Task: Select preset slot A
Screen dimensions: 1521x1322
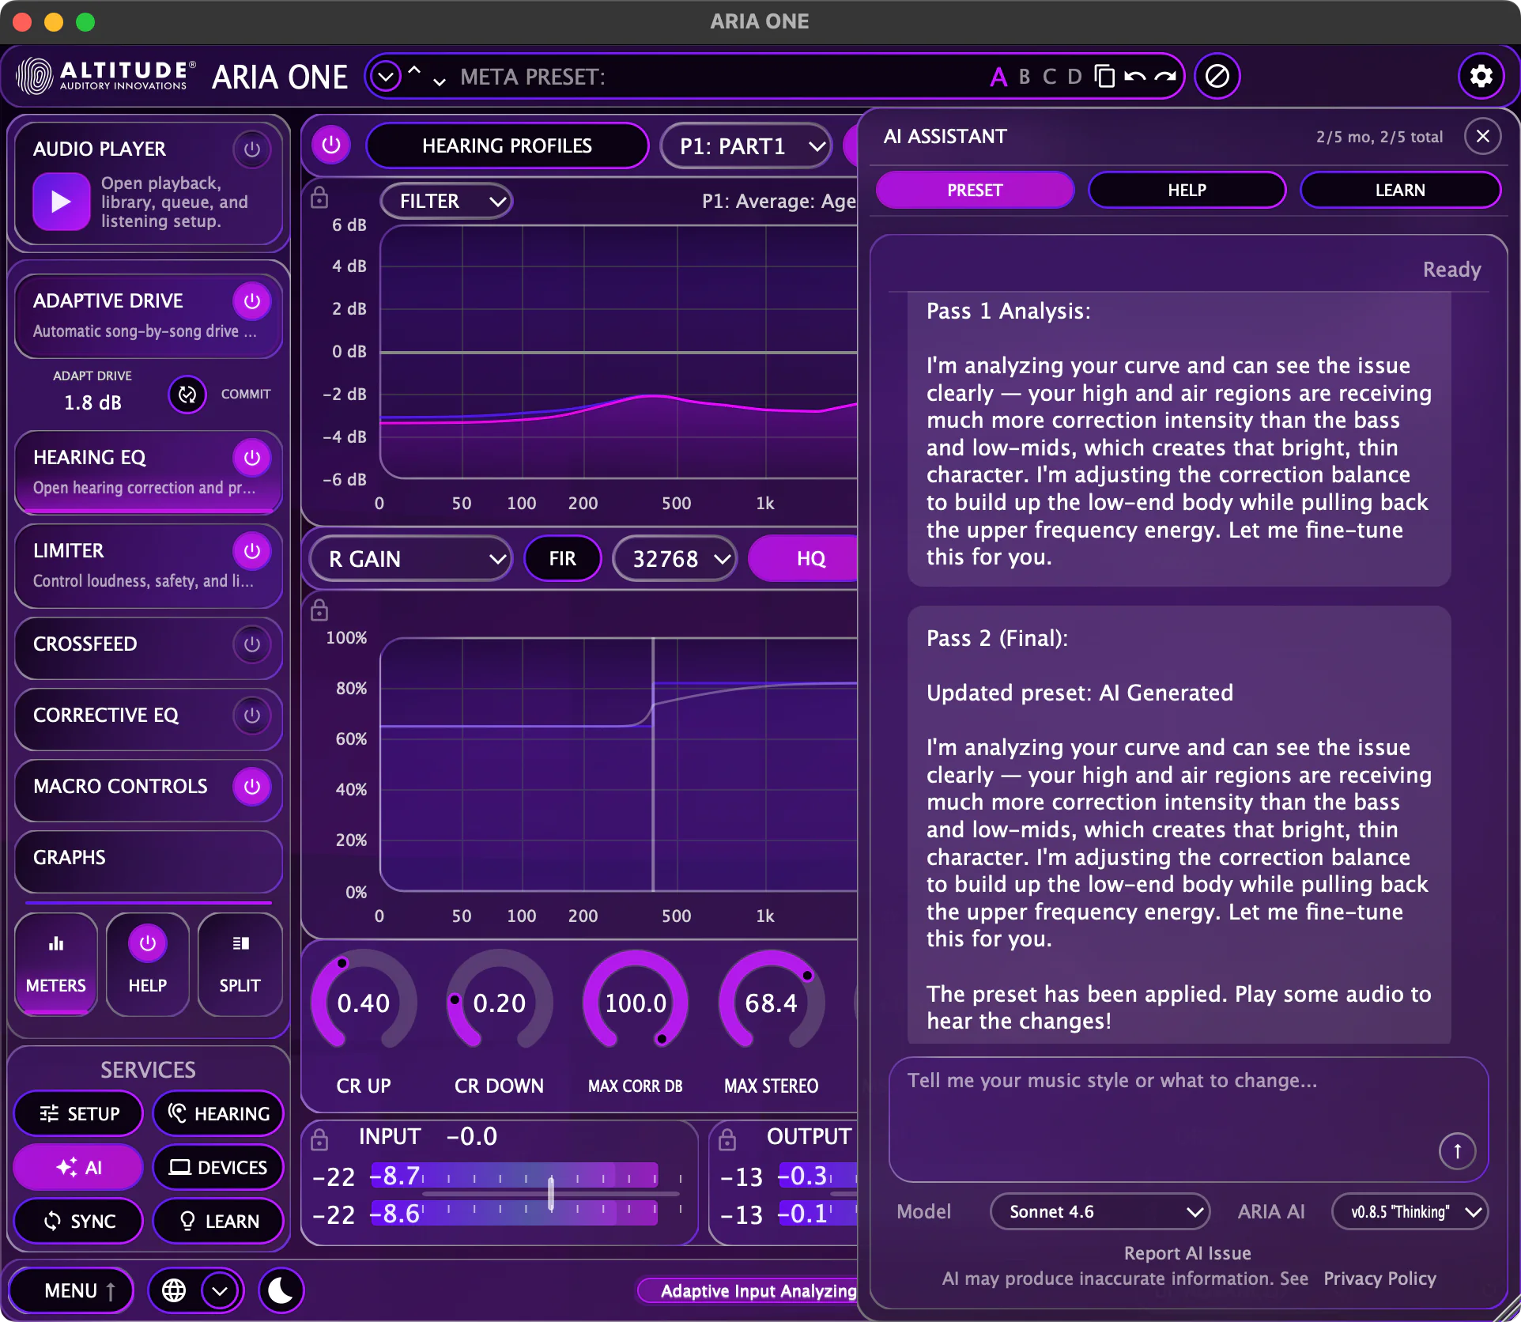Action: 998,77
